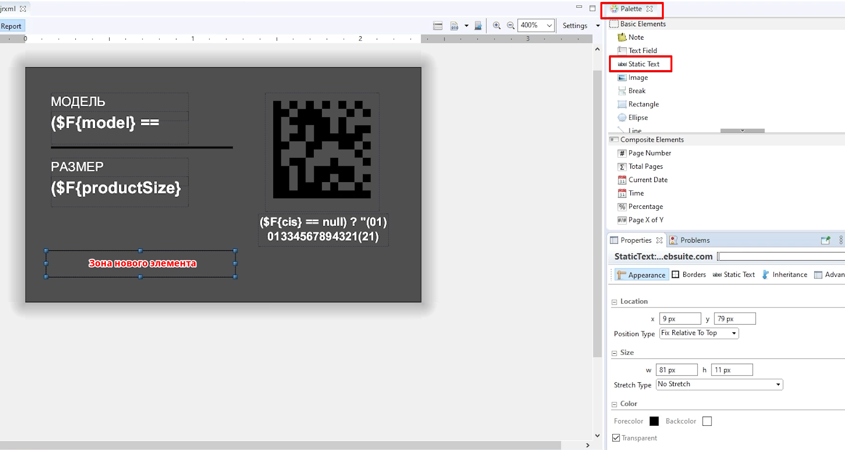Screen dimensions: 845x450
Task: Pick the white Backcolor swatch
Action: pyautogui.click(x=707, y=421)
